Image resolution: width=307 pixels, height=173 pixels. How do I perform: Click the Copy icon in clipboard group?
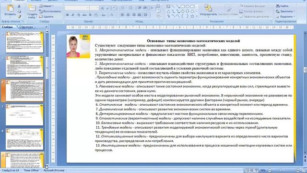point(19,12)
